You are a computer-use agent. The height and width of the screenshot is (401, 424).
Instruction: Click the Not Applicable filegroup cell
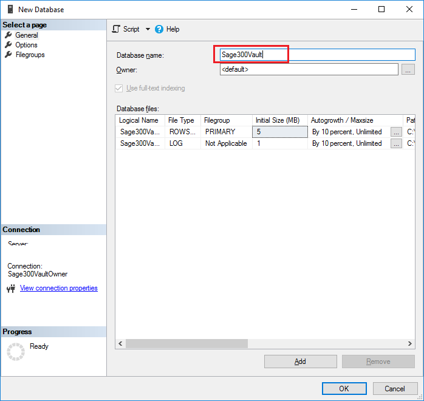pos(227,143)
